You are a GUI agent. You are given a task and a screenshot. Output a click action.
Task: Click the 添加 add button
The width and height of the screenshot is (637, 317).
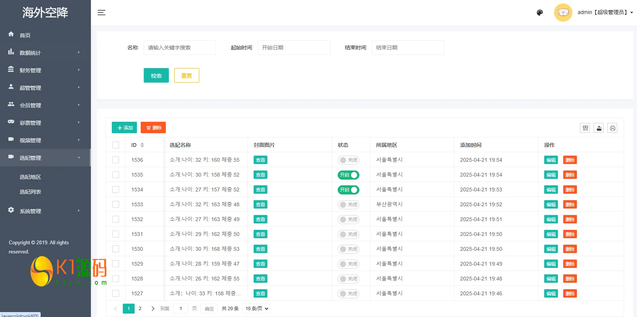[124, 128]
